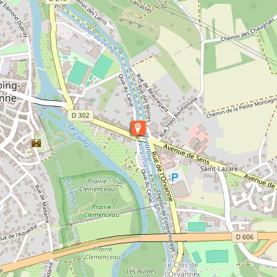Click the Chemin de Contre-Halage label
This screenshot has width=277, height=277.
[x=166, y=221]
